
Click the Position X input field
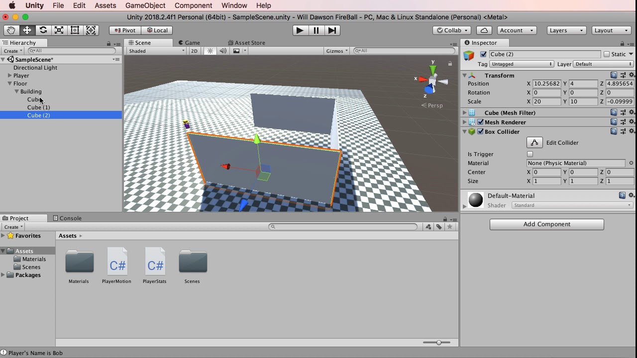(x=546, y=84)
